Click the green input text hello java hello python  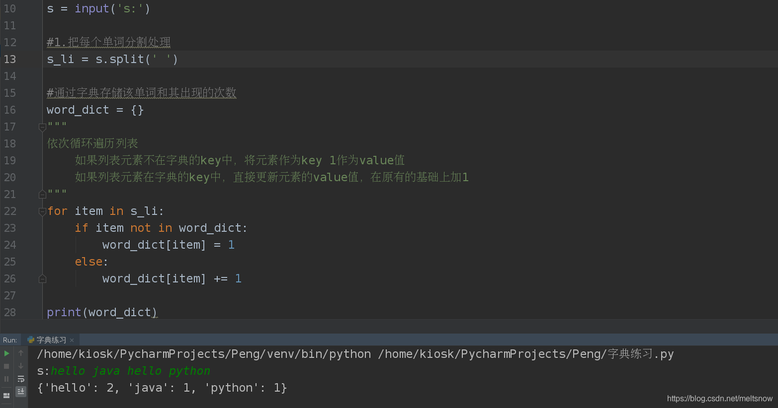(130, 371)
